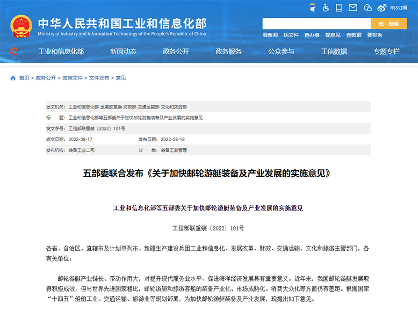Go to 政务公开 in the breadcrumb
This screenshot has height=311, width=418.
[x=46, y=78]
